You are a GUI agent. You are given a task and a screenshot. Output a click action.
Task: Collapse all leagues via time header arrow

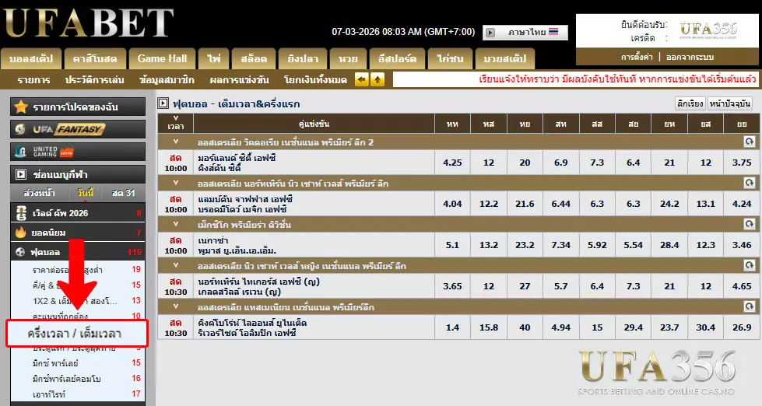(176, 117)
